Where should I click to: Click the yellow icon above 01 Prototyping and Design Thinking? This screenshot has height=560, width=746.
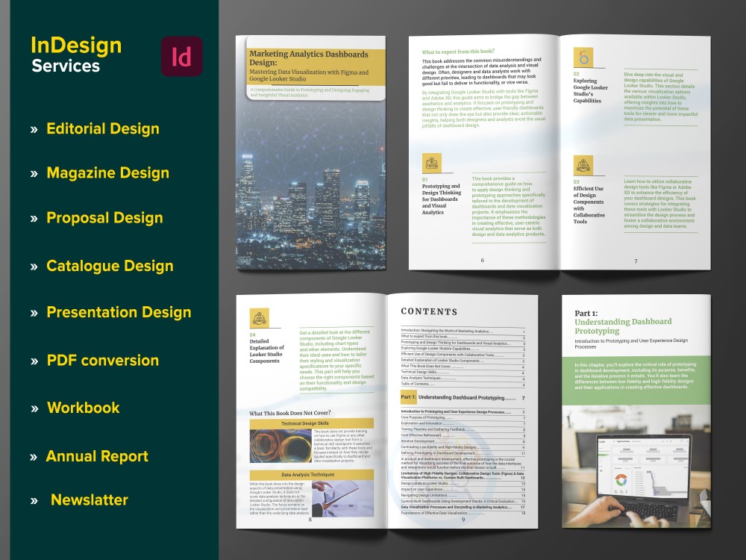coord(431,163)
